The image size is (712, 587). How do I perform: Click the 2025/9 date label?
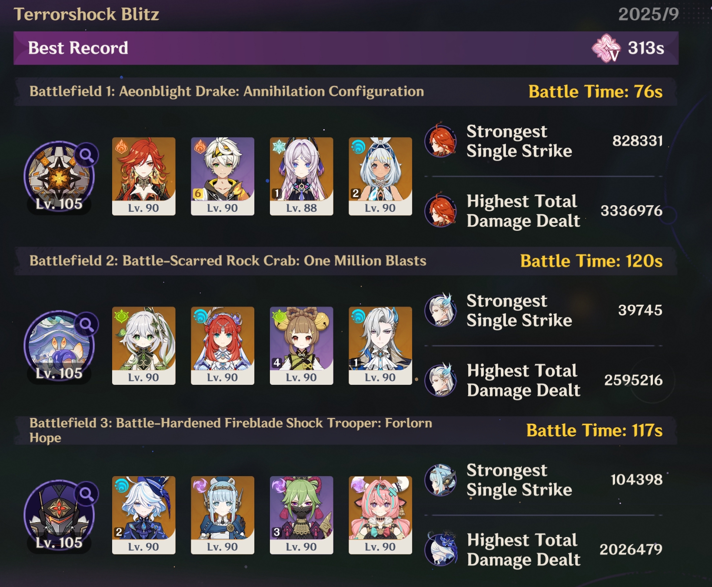(649, 14)
